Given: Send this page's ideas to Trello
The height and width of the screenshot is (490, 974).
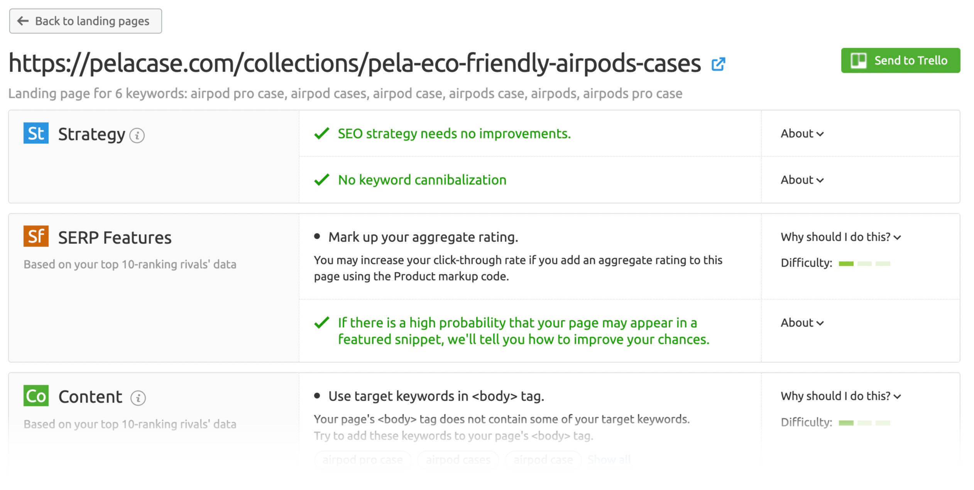Looking at the screenshot, I should pos(900,61).
